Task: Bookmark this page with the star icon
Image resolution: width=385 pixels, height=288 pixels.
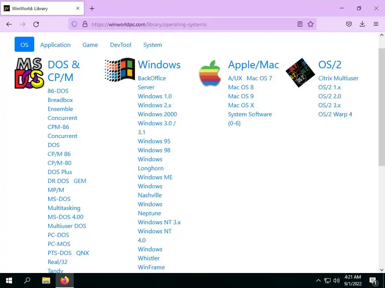Action: tap(311, 24)
